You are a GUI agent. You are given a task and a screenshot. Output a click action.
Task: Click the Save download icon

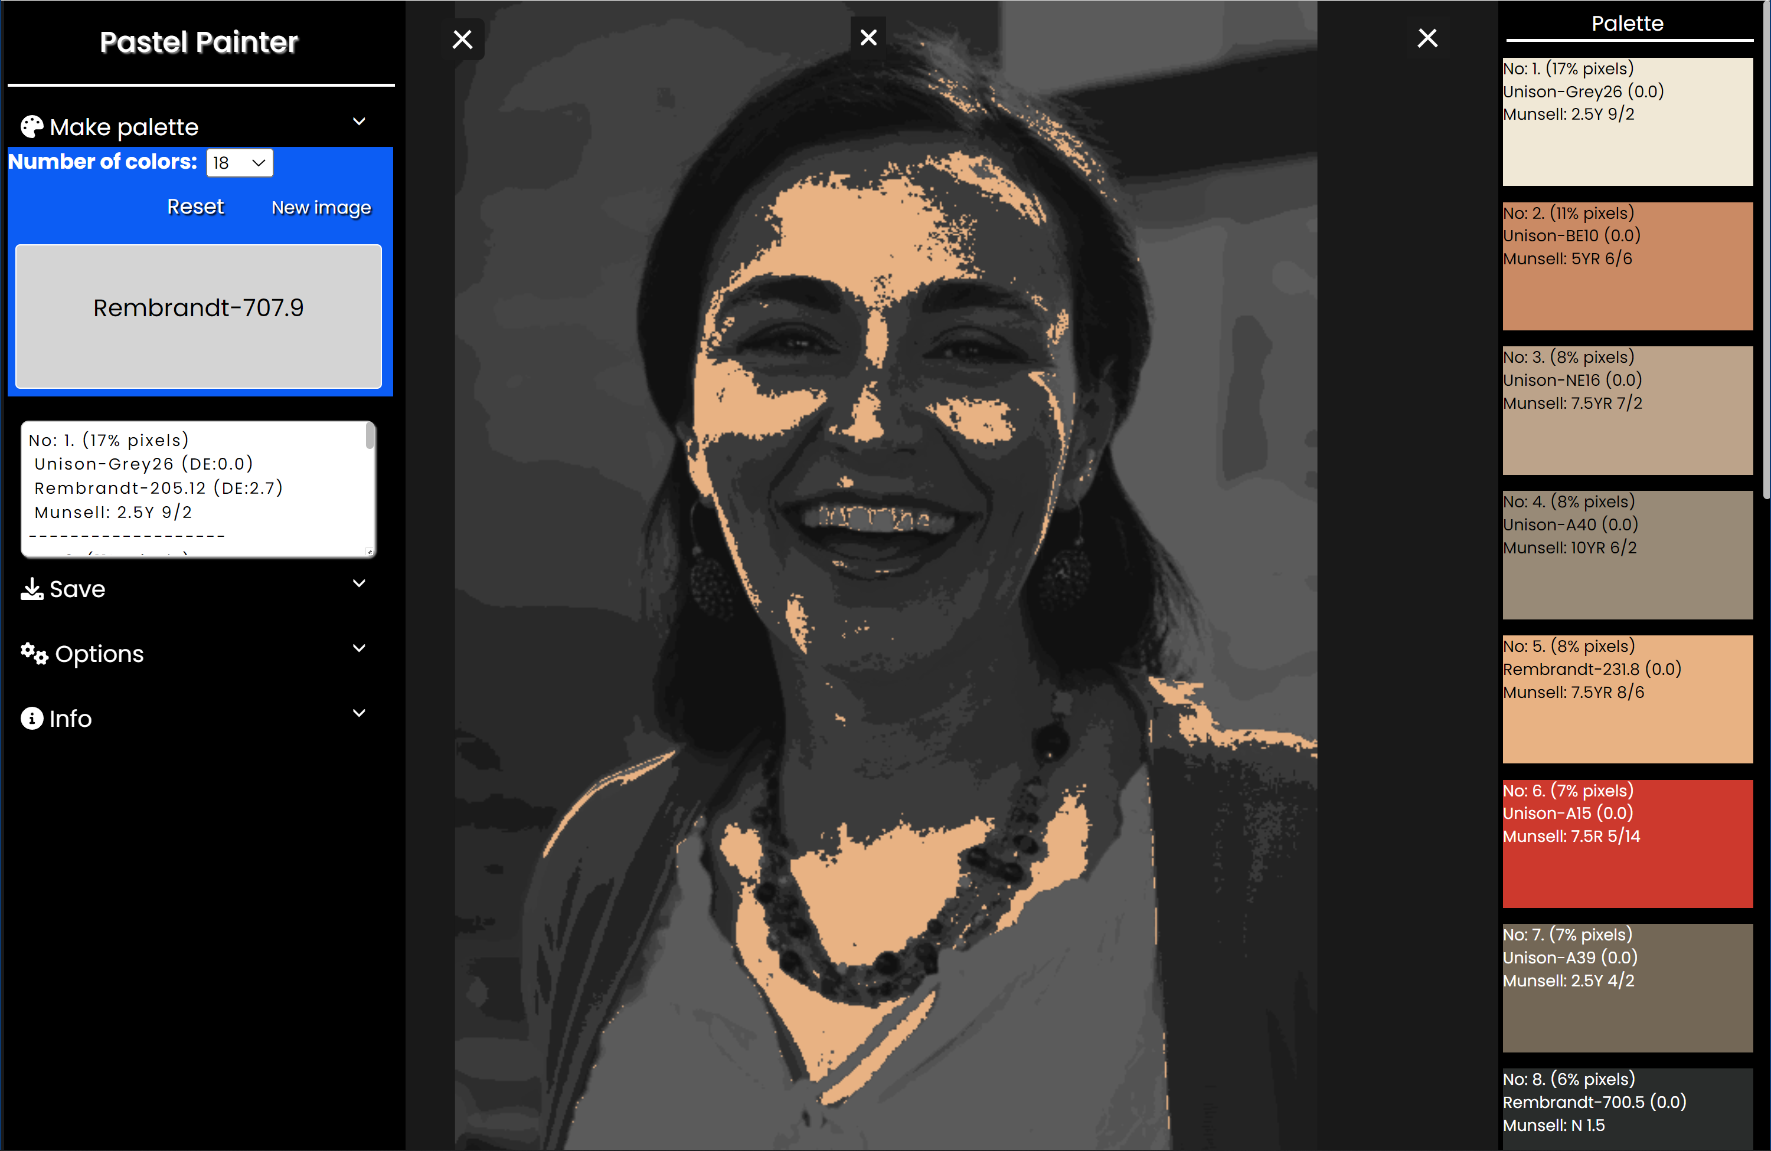(31, 589)
